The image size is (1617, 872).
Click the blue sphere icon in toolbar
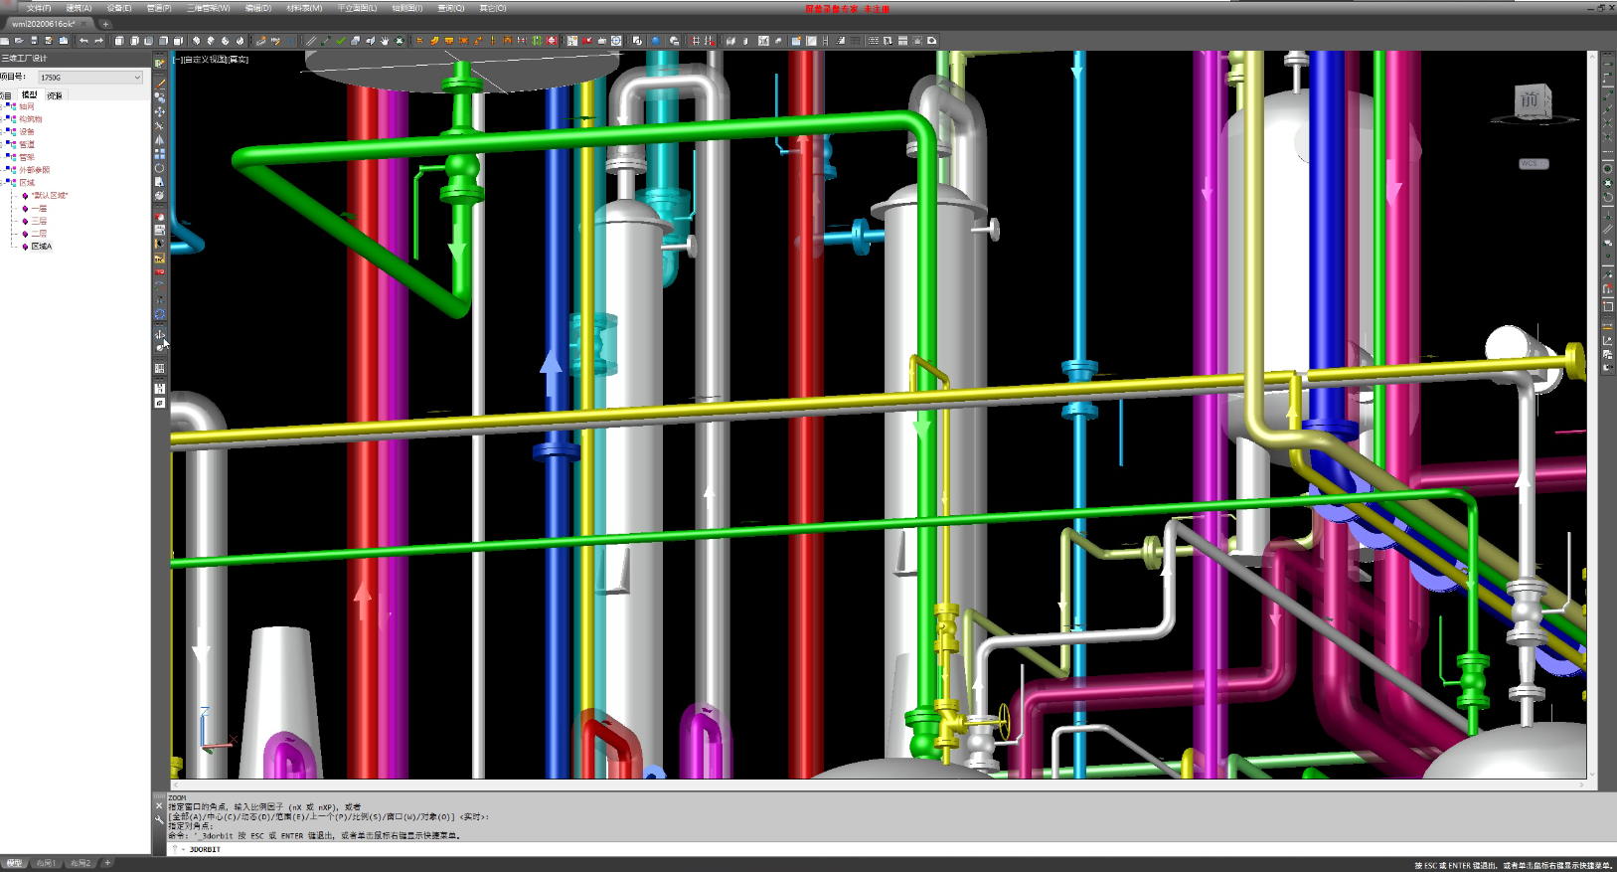point(656,41)
